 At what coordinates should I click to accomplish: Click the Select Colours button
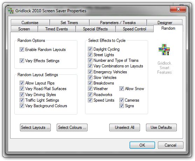pos(72,127)
